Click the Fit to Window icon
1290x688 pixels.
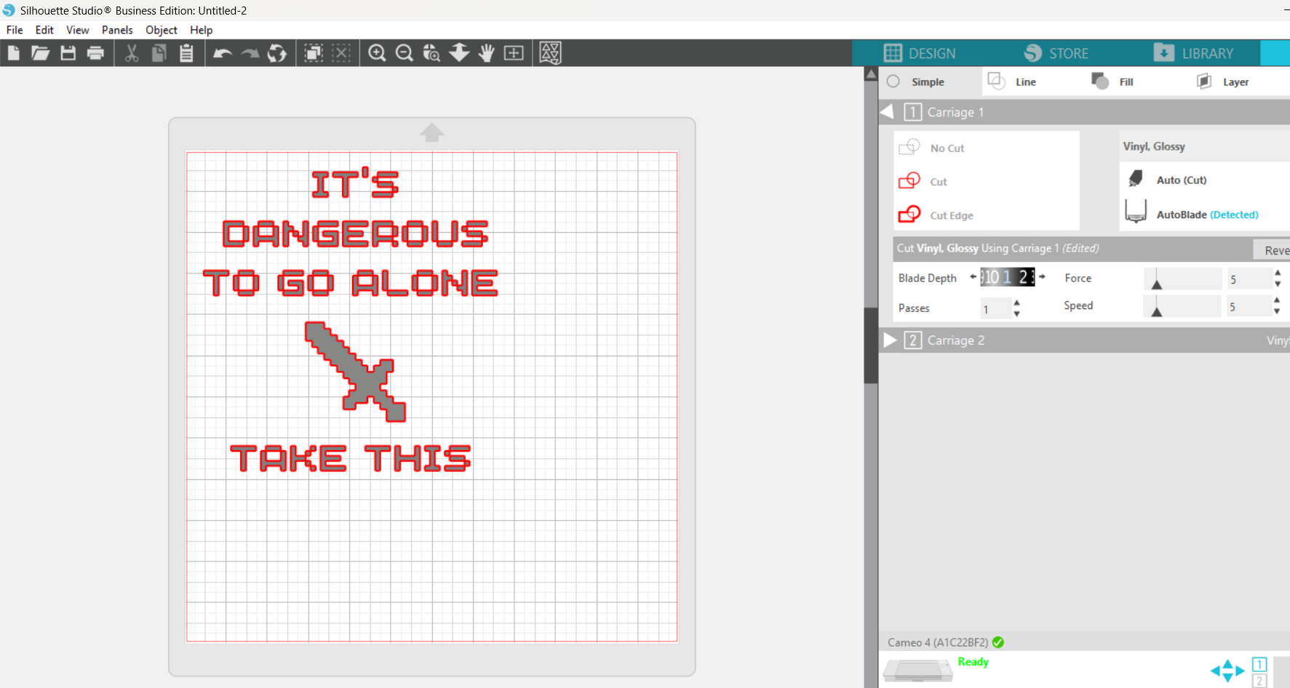point(514,53)
